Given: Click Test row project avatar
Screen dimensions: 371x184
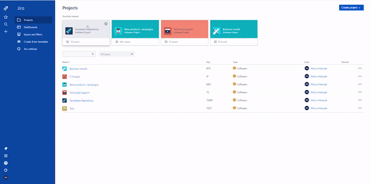Looking at the screenshot, I should (x=64, y=109).
